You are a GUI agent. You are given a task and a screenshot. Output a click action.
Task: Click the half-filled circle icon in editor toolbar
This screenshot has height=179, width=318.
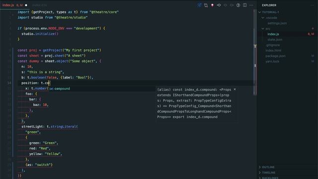pos(238,5)
